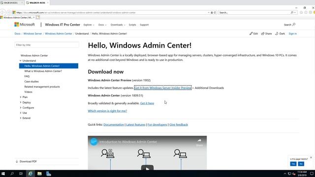Click the lock security icon in address bar
The image size is (315, 177).
pos(212,12)
